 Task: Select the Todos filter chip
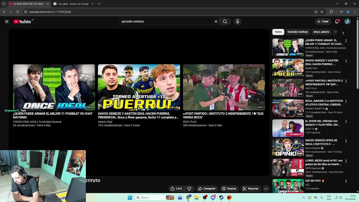click(x=278, y=32)
